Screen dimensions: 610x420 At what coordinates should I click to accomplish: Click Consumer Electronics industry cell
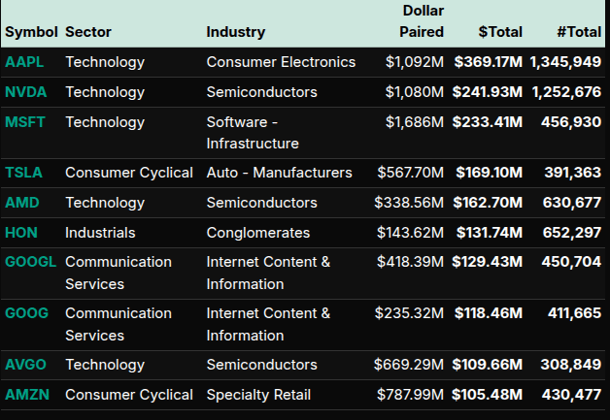tap(281, 62)
